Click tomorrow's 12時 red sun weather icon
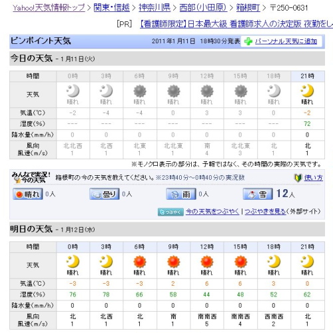The image size is (333, 333). coord(206,262)
